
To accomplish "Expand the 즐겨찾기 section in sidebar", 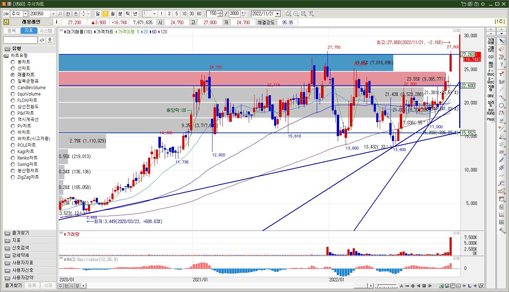I will click(30, 233).
